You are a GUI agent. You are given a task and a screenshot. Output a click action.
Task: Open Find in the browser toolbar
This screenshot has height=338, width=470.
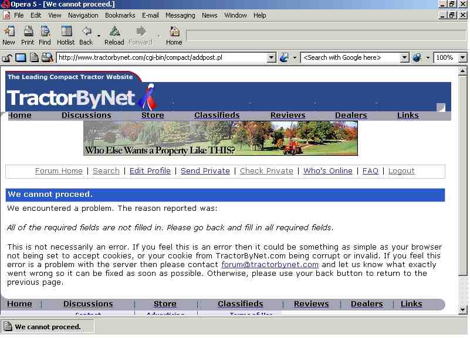click(x=45, y=35)
